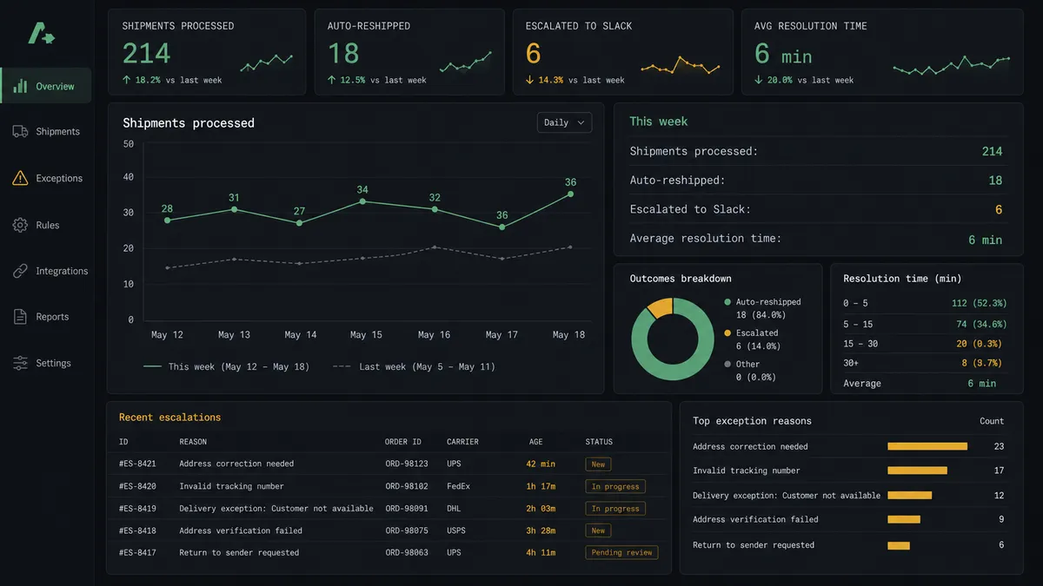Open escalation #ES-8418
This screenshot has width=1043, height=586.
pos(137,530)
